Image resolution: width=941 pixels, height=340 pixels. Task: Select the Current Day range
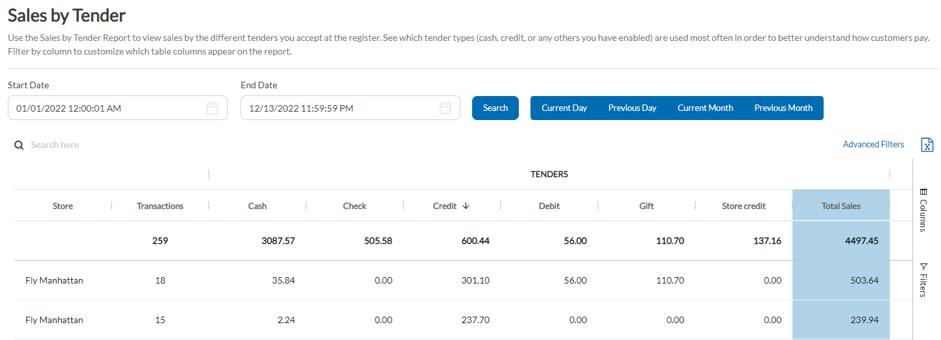[564, 108]
